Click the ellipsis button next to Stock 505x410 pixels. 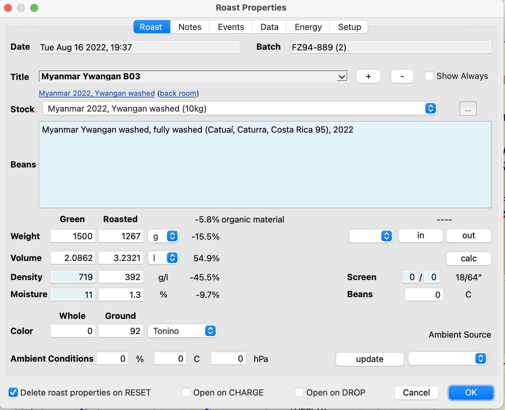click(468, 109)
